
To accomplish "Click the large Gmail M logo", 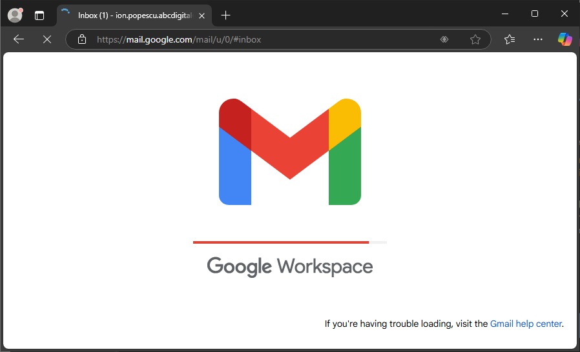I will coord(289,152).
